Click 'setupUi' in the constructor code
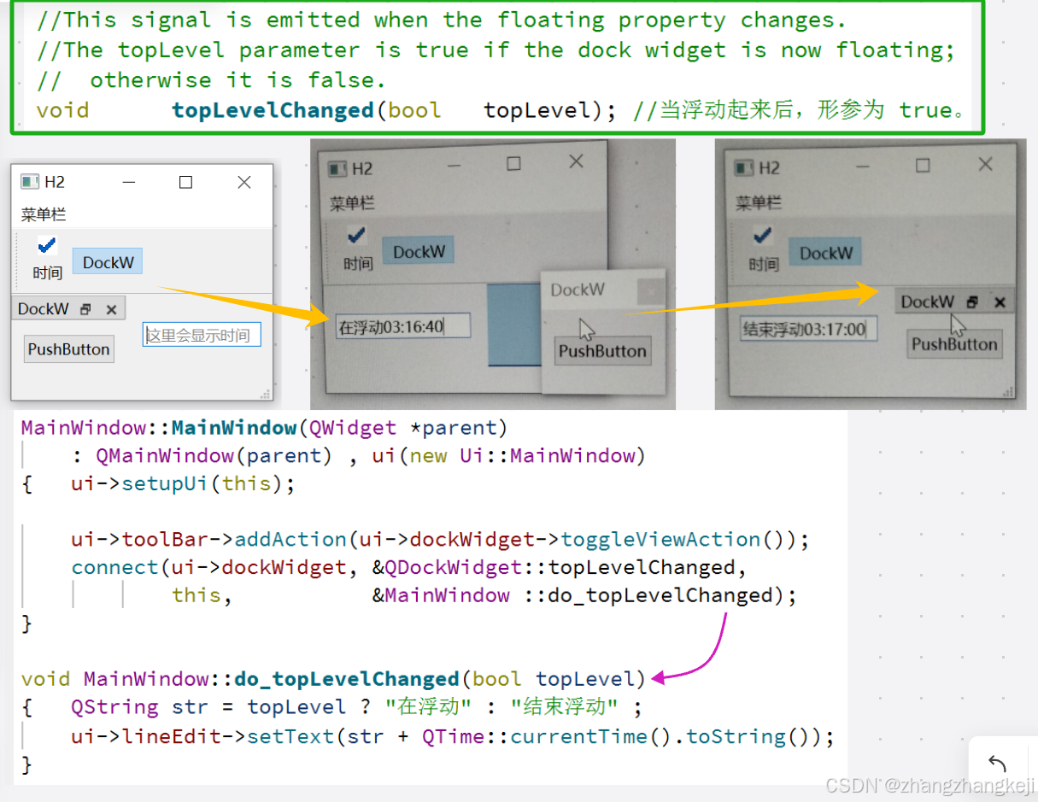 [x=166, y=483]
